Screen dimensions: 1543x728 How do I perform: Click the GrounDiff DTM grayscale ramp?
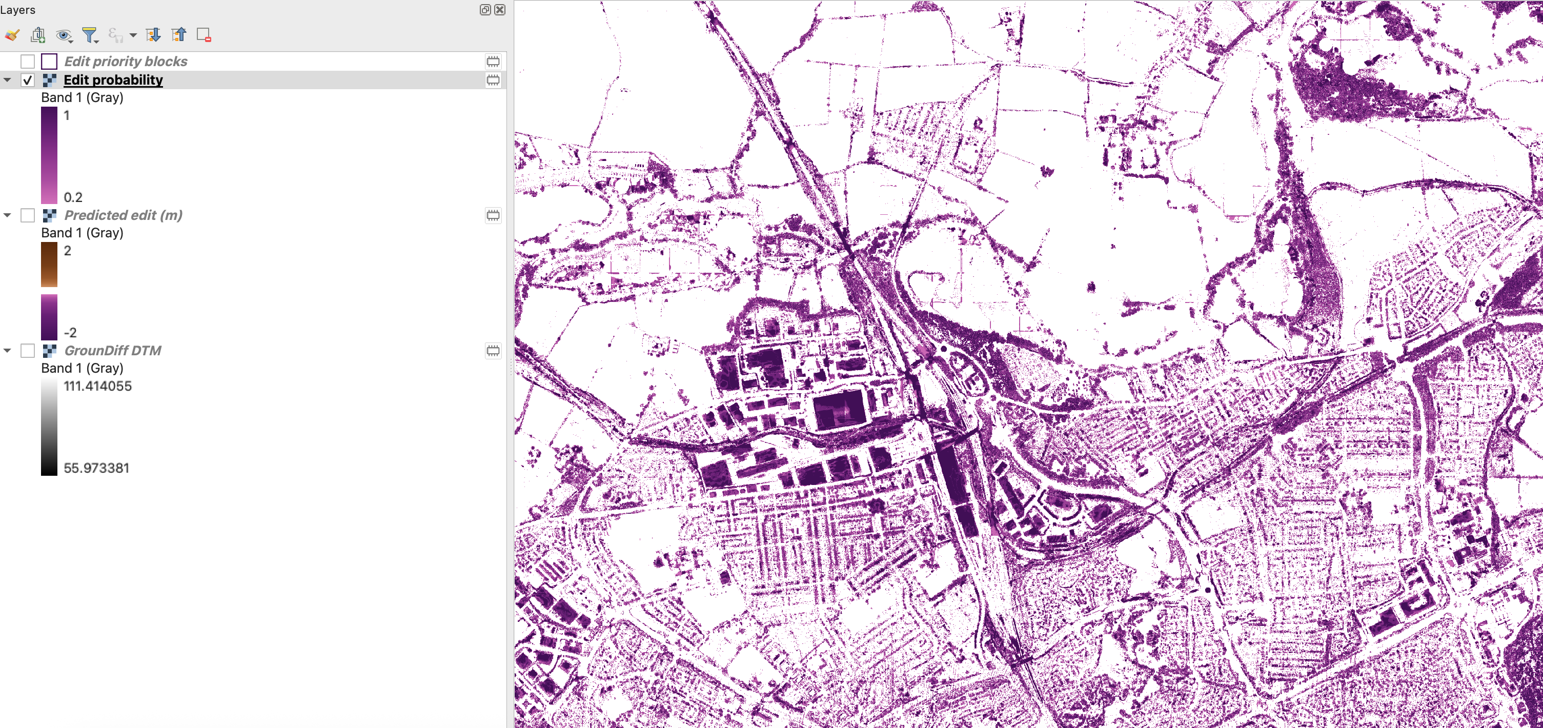click(49, 427)
